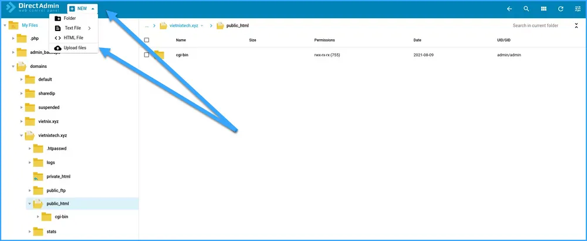Select sharedip folder in tree
The image size is (587, 241).
click(47, 93)
